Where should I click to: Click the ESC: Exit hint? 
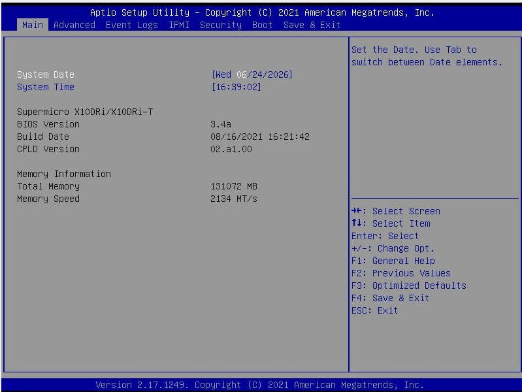point(374,310)
